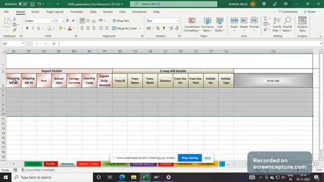This screenshot has height=182, width=324.
Task: Click Increase Font Size icon
Action: (67, 21)
